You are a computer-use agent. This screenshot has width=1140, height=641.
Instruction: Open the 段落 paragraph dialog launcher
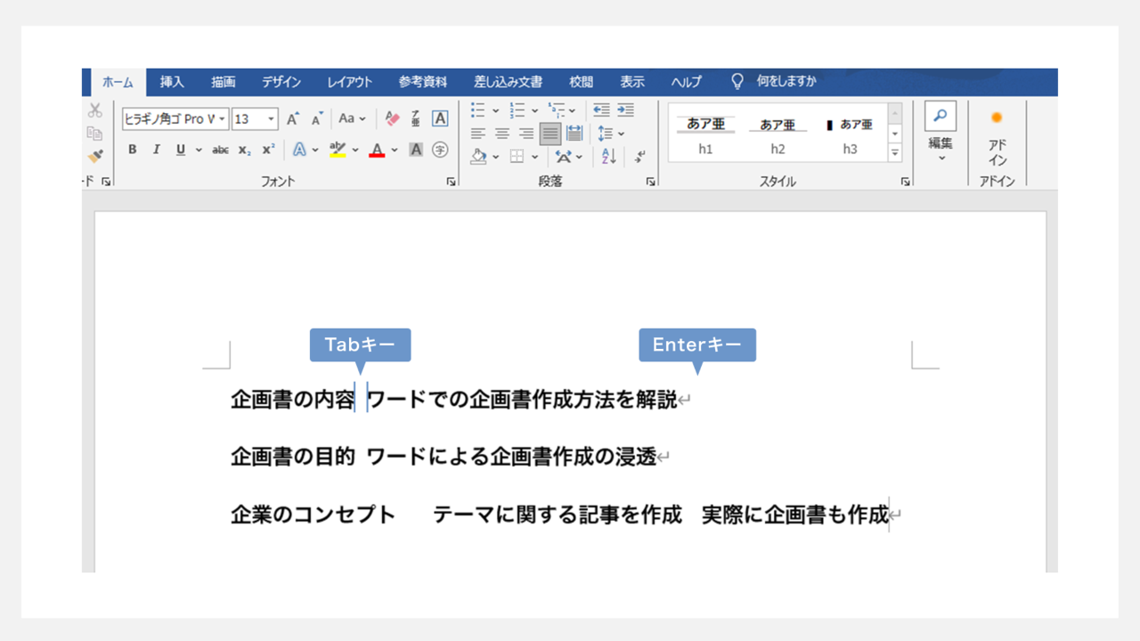click(x=650, y=182)
